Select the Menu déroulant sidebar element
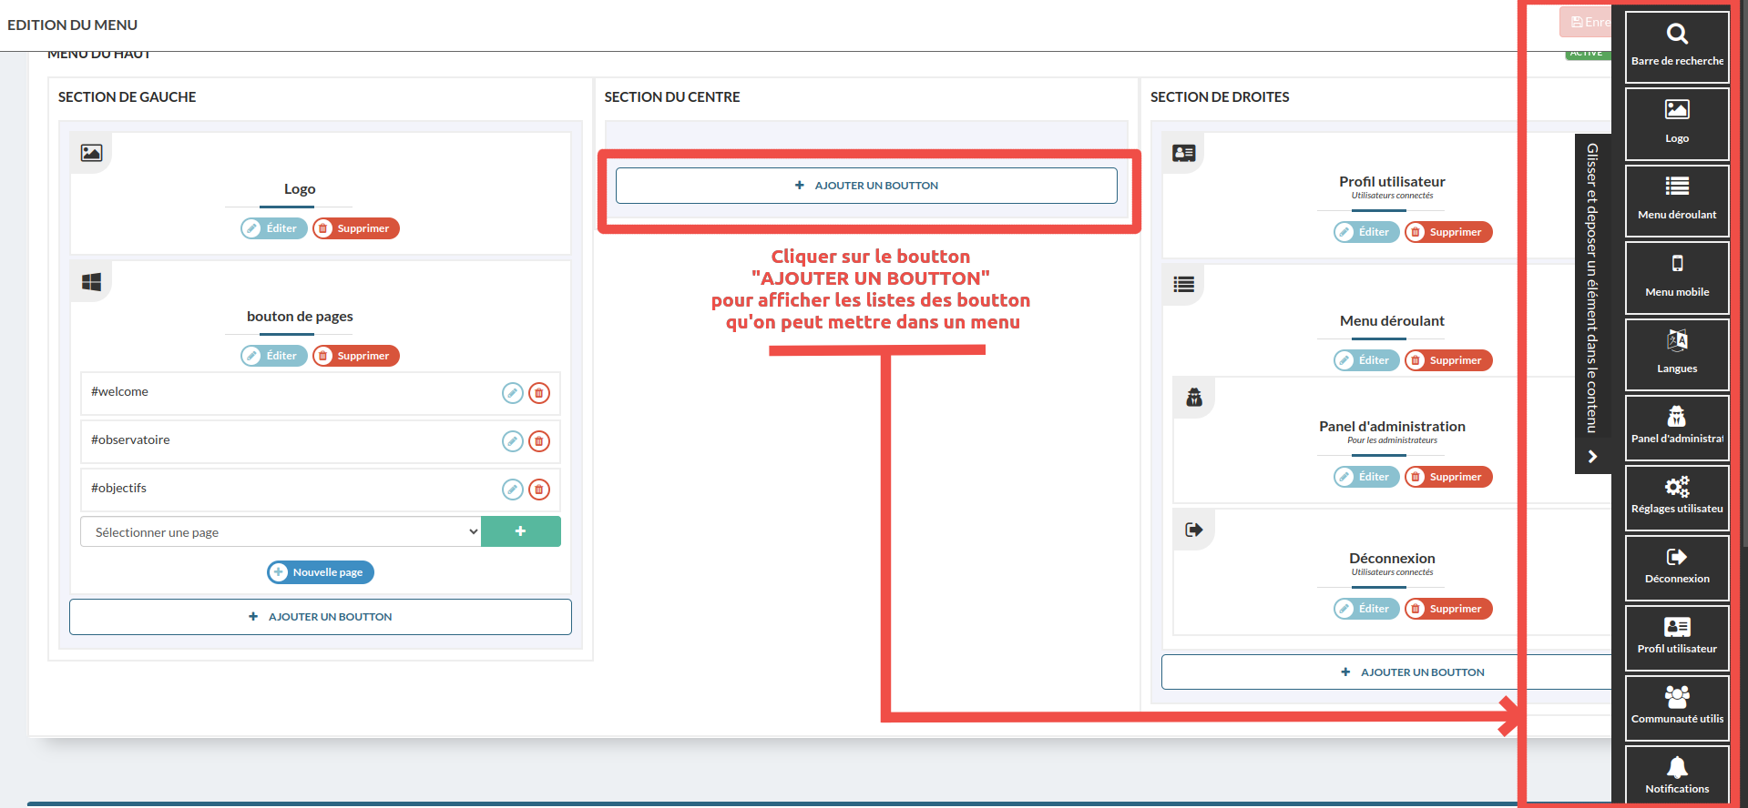This screenshot has width=1748, height=808. pyautogui.click(x=1676, y=199)
